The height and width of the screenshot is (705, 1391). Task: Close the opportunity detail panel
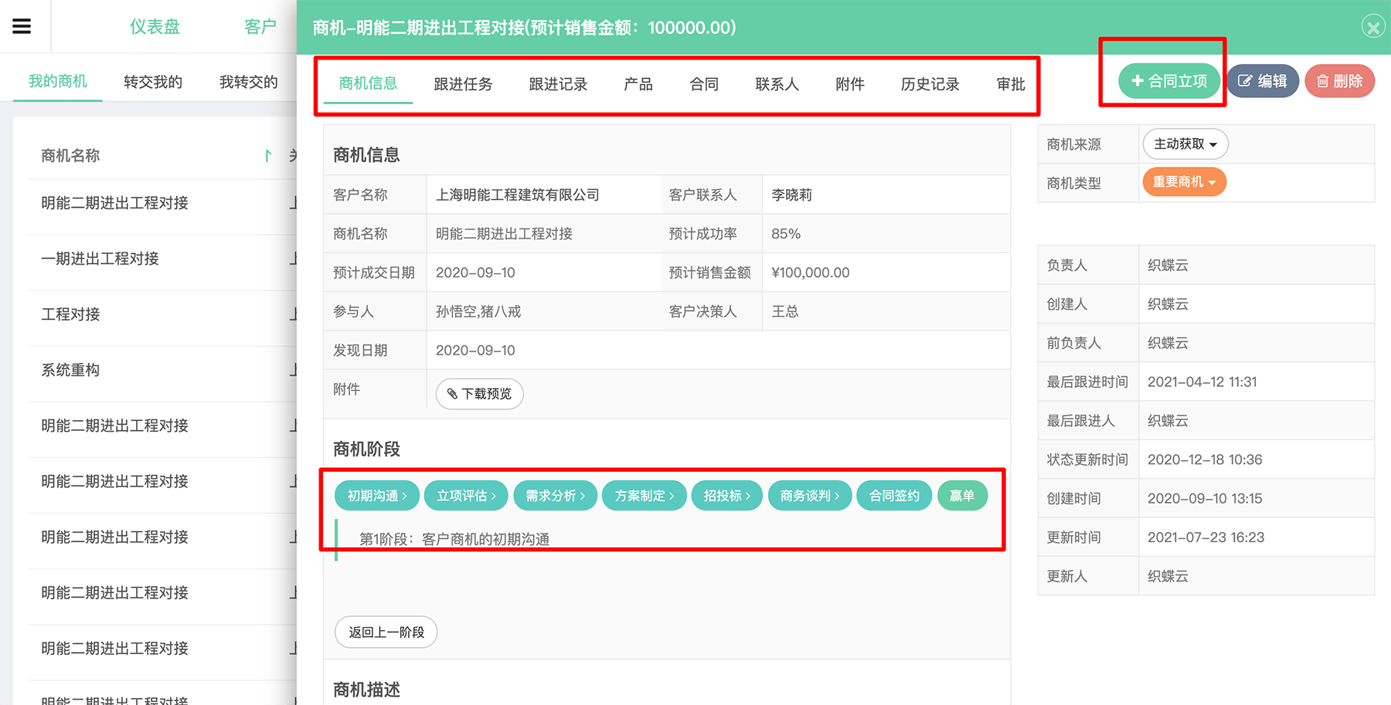point(1373,27)
